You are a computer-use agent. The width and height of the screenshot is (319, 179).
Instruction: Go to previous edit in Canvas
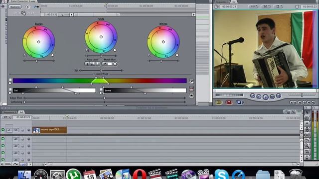tap(253, 95)
